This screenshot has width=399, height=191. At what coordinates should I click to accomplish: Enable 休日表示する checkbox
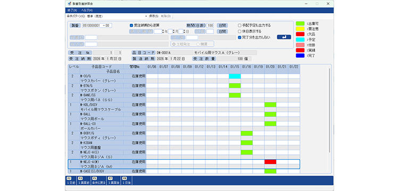pyautogui.click(x=239, y=31)
